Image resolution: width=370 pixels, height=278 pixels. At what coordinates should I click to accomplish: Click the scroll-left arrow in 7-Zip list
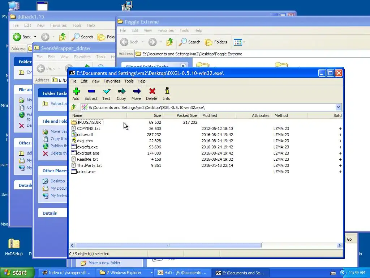point(72,245)
